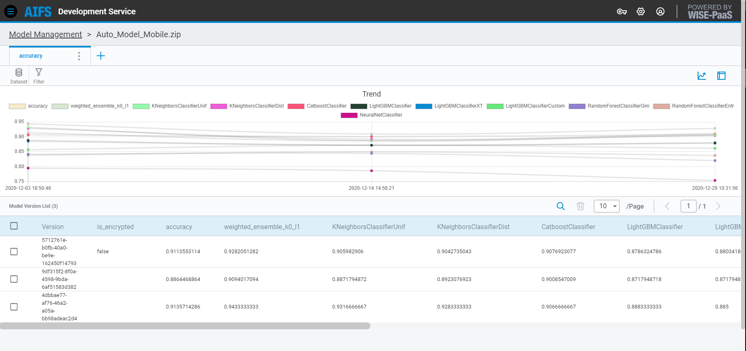This screenshot has height=351, width=746.
Task: Click the 2020-12-14 14:56:21 axis label
Action: click(372, 188)
